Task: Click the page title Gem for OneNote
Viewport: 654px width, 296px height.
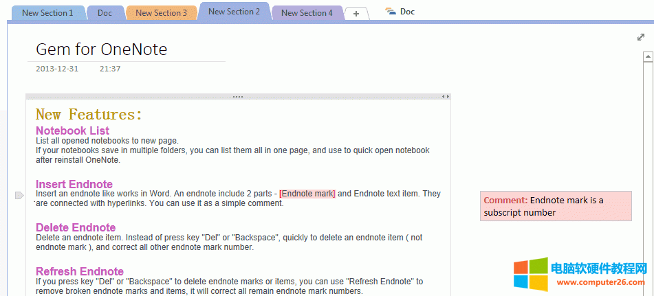Action: coord(101,49)
